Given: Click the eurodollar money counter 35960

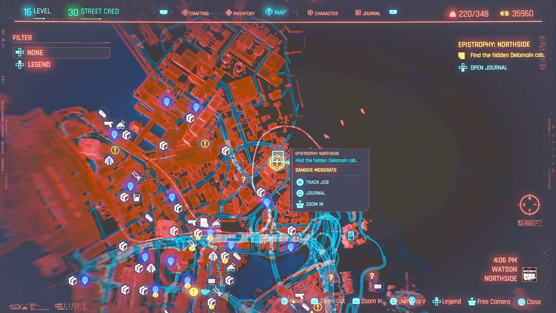Looking at the screenshot, I should pyautogui.click(x=517, y=13).
